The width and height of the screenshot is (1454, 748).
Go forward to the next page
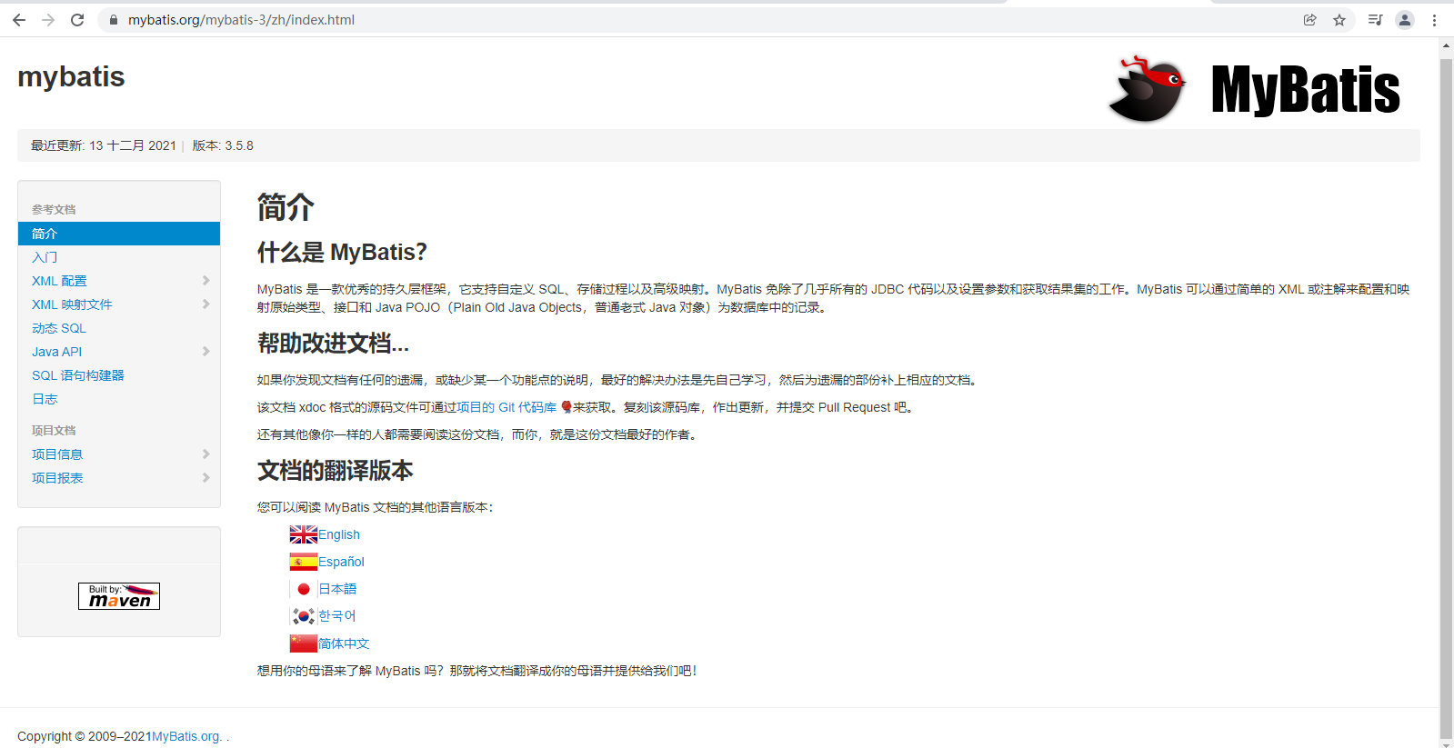(x=48, y=20)
